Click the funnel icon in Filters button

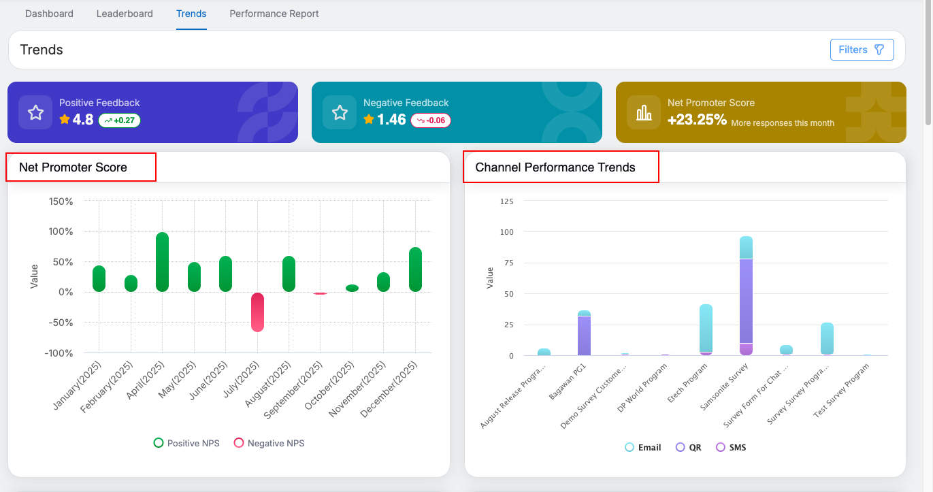[x=879, y=50]
